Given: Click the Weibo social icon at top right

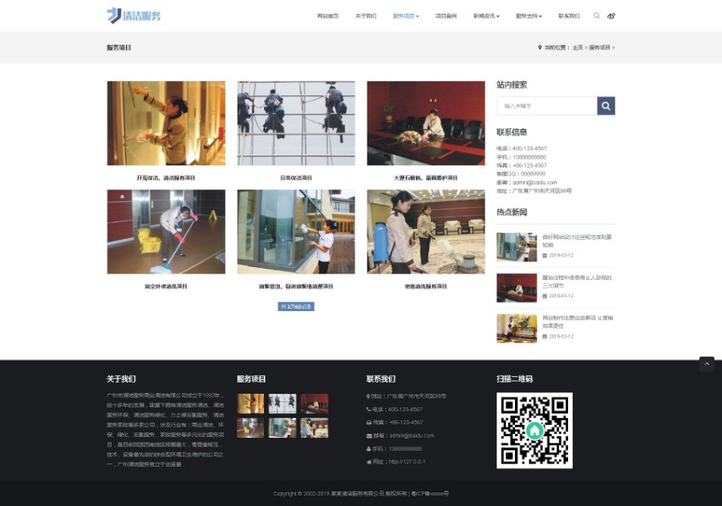Looking at the screenshot, I should coord(610,15).
